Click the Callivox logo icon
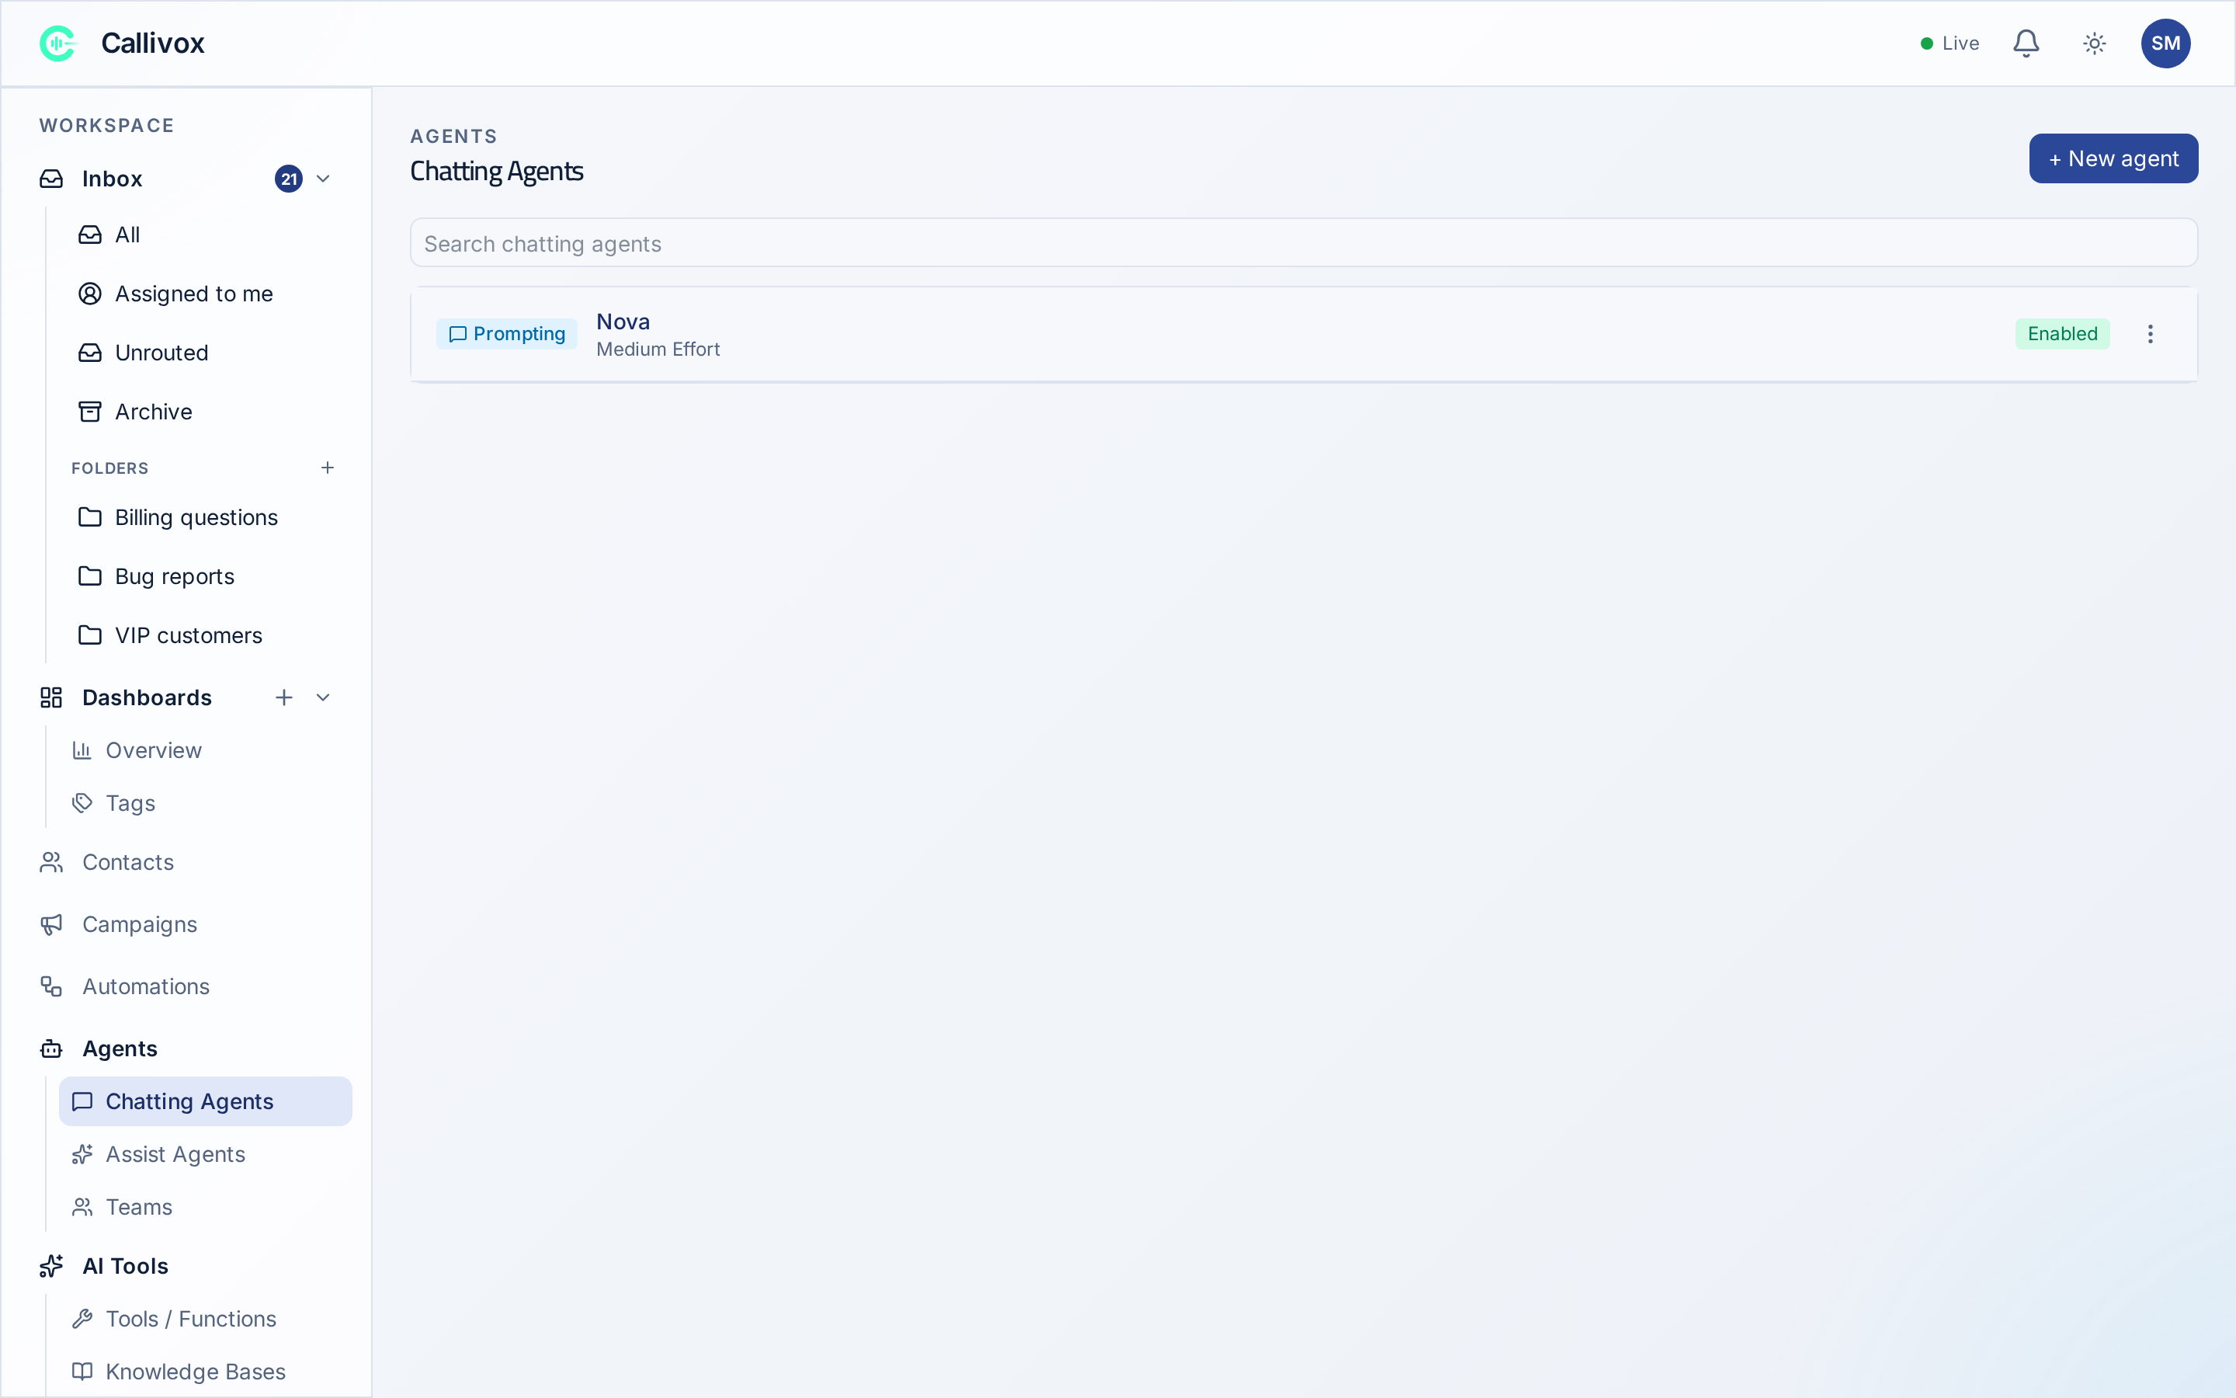The height and width of the screenshot is (1398, 2236). click(57, 43)
